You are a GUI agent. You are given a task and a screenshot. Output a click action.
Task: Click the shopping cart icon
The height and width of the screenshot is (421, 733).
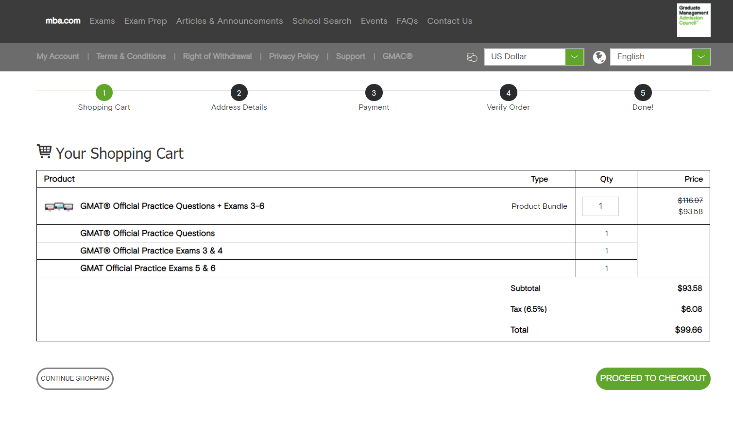(45, 151)
